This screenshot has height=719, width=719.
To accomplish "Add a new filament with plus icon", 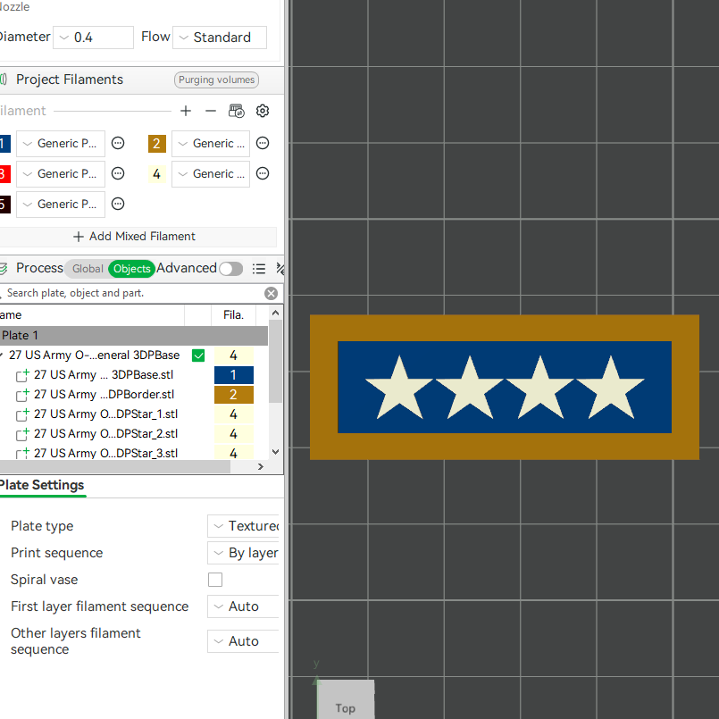I will [186, 111].
